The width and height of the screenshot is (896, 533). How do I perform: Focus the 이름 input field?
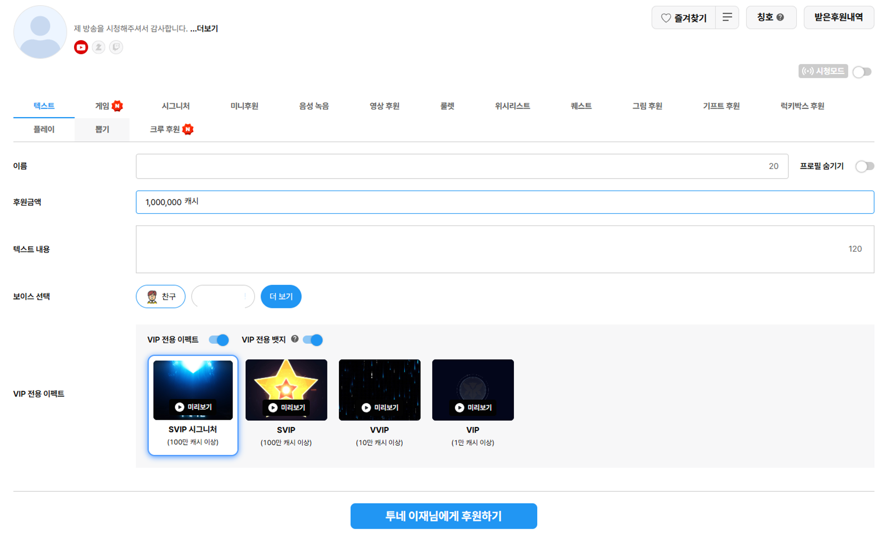(x=462, y=166)
